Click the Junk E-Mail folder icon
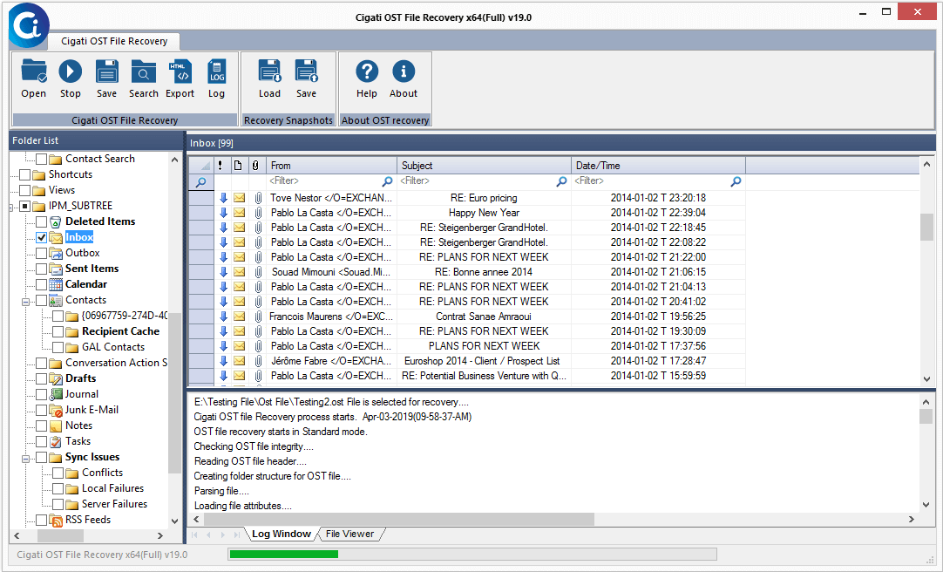943x572 pixels. click(55, 410)
